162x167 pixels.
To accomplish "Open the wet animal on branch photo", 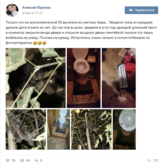I will click(x=26, y=129).
